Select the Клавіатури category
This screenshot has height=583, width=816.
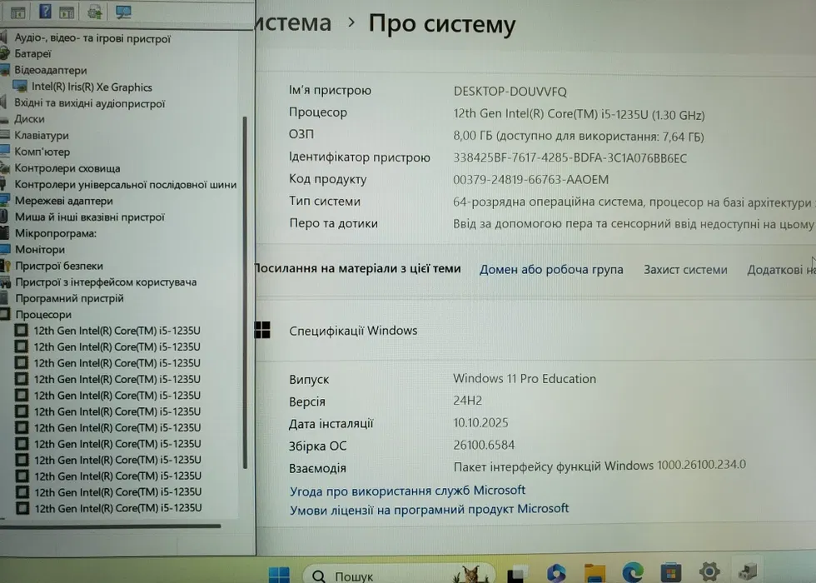point(42,135)
